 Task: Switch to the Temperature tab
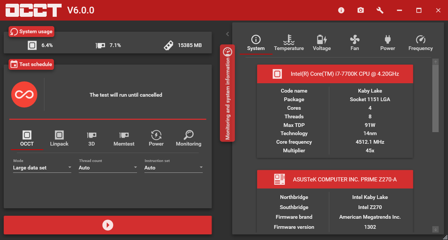pos(289,43)
